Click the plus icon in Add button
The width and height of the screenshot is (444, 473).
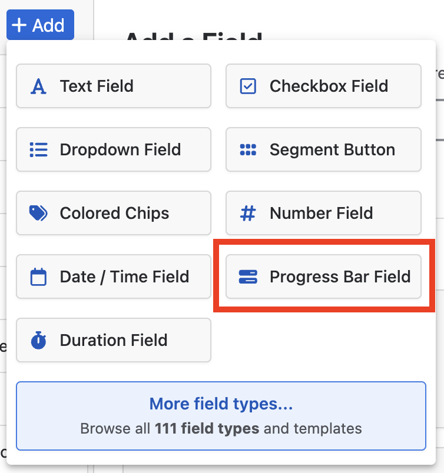(19, 25)
